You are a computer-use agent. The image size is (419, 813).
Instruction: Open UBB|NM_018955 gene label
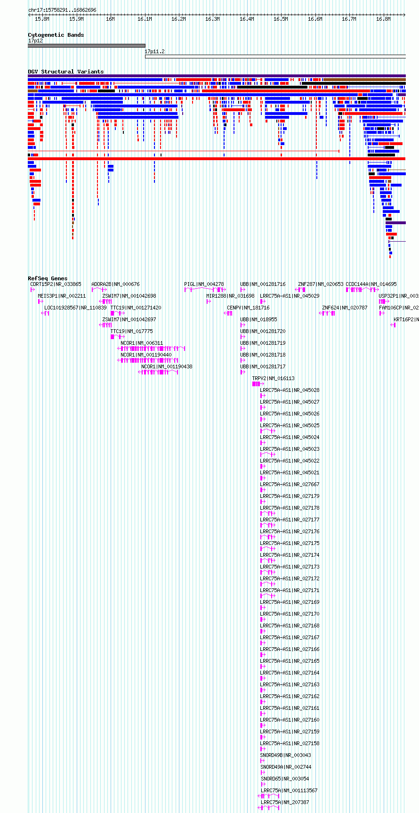coord(258,319)
